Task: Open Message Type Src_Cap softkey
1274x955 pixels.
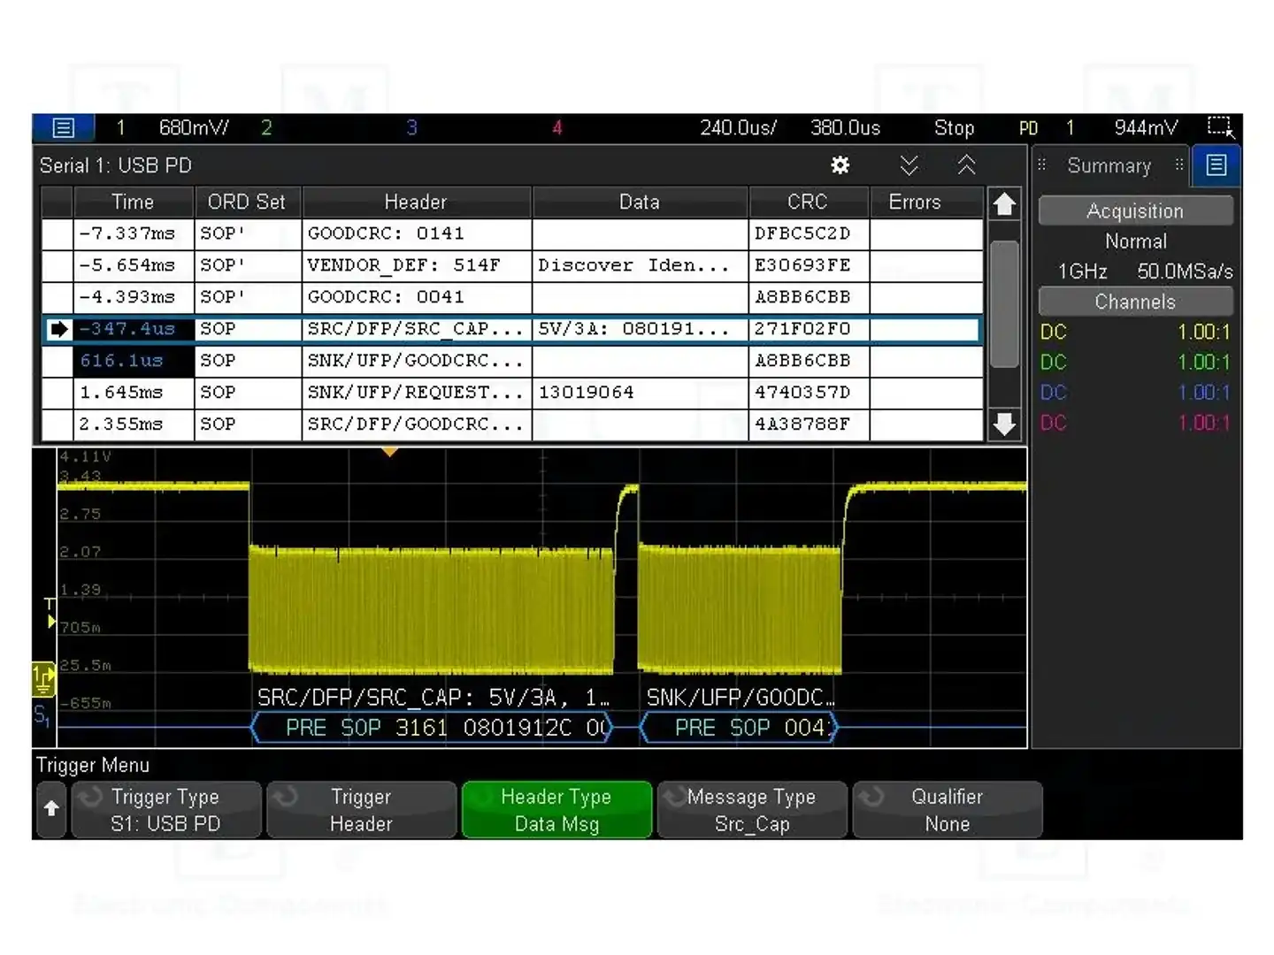Action: (x=752, y=810)
